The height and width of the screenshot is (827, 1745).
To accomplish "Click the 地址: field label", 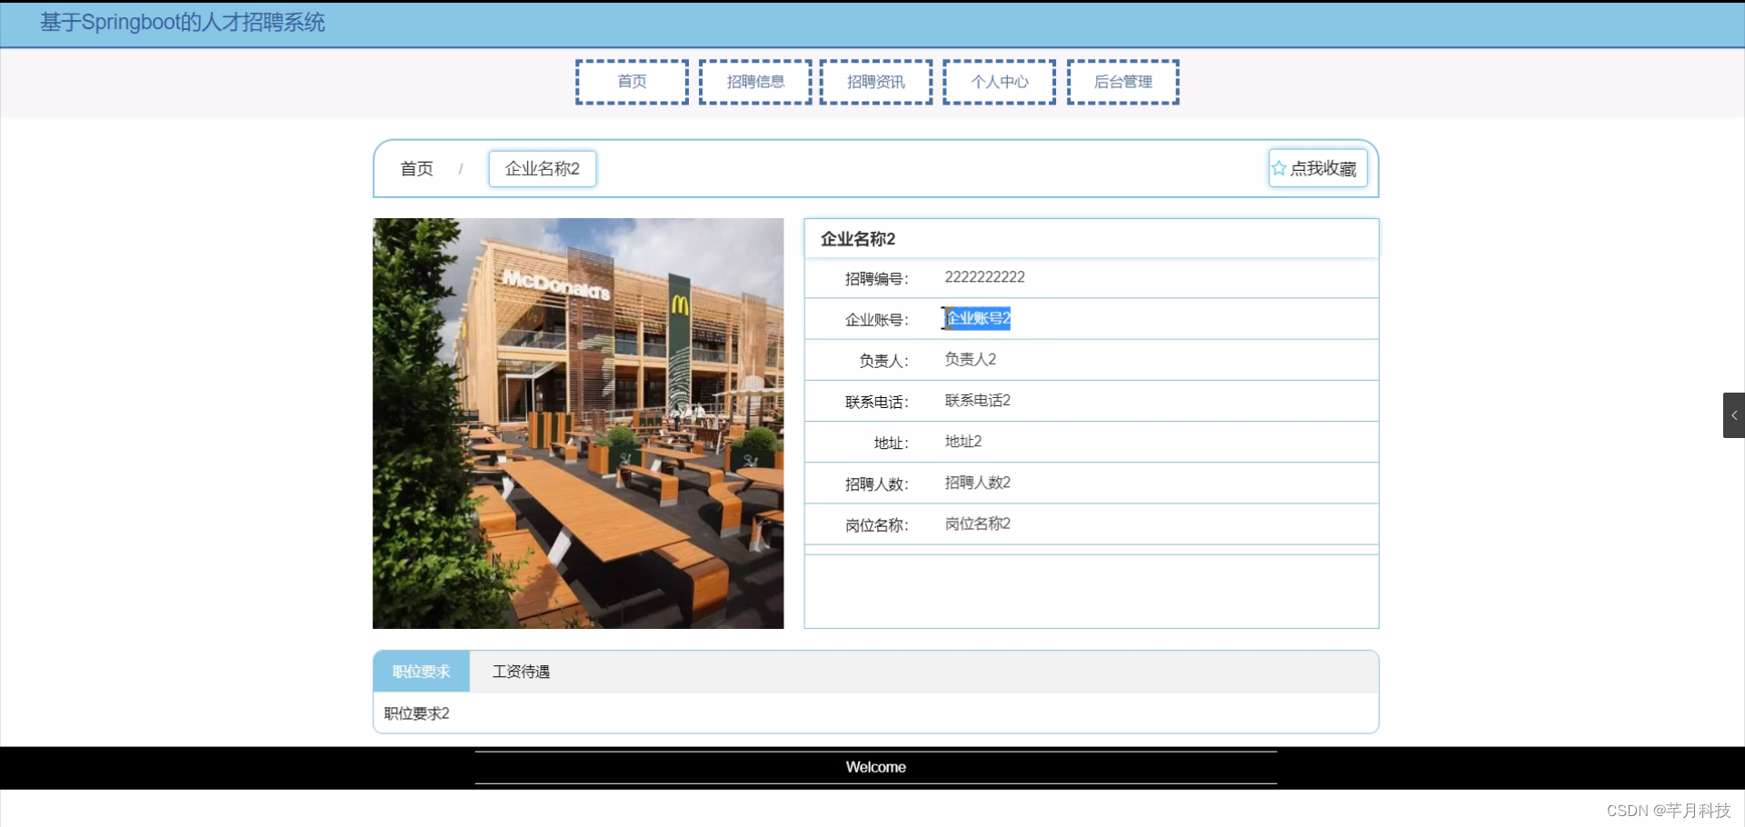I will (x=891, y=443).
